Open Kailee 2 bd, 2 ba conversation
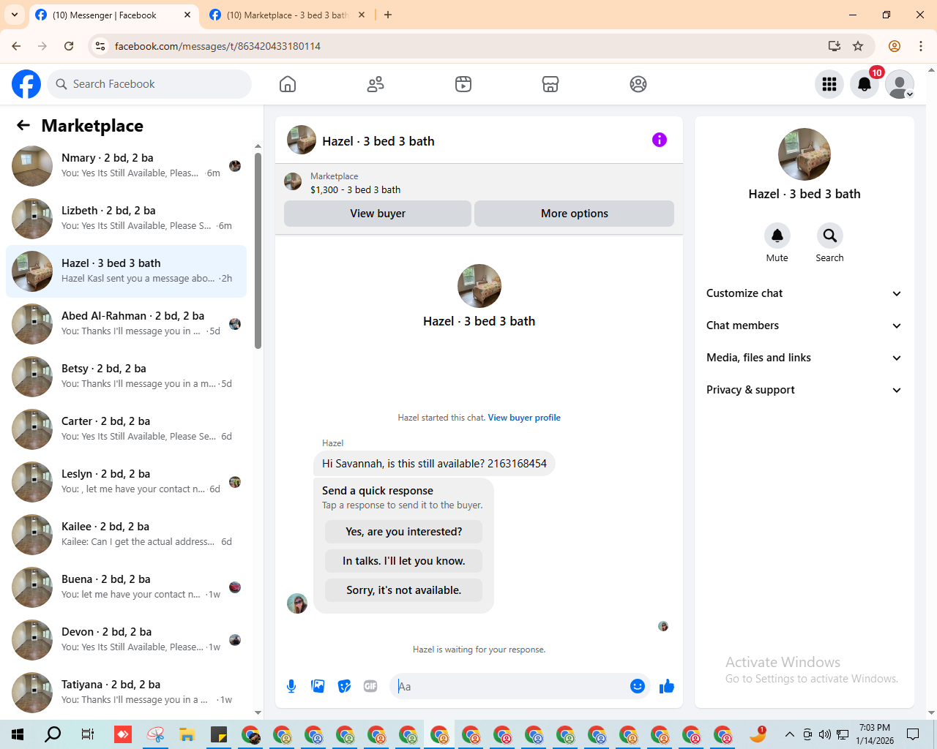The height and width of the screenshot is (749, 937). pyautogui.click(x=126, y=535)
